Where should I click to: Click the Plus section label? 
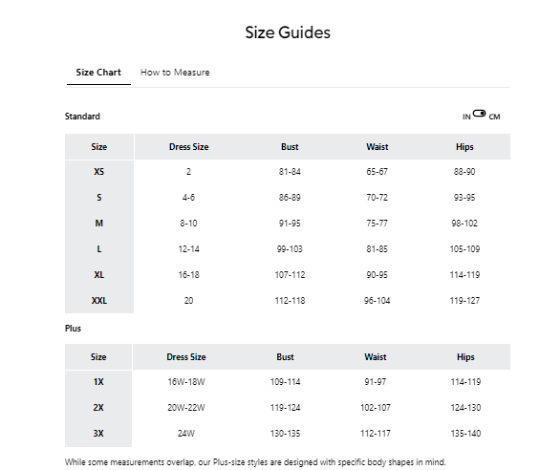tap(73, 329)
